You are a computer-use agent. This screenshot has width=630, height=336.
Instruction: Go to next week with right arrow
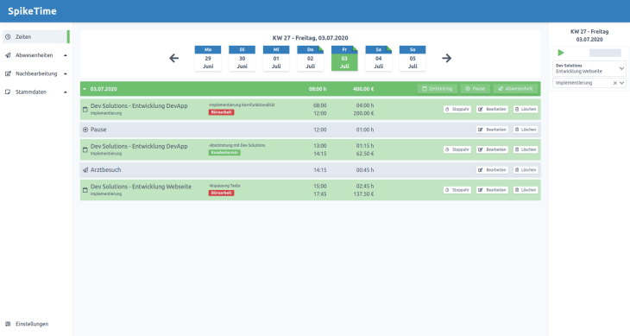click(x=447, y=58)
